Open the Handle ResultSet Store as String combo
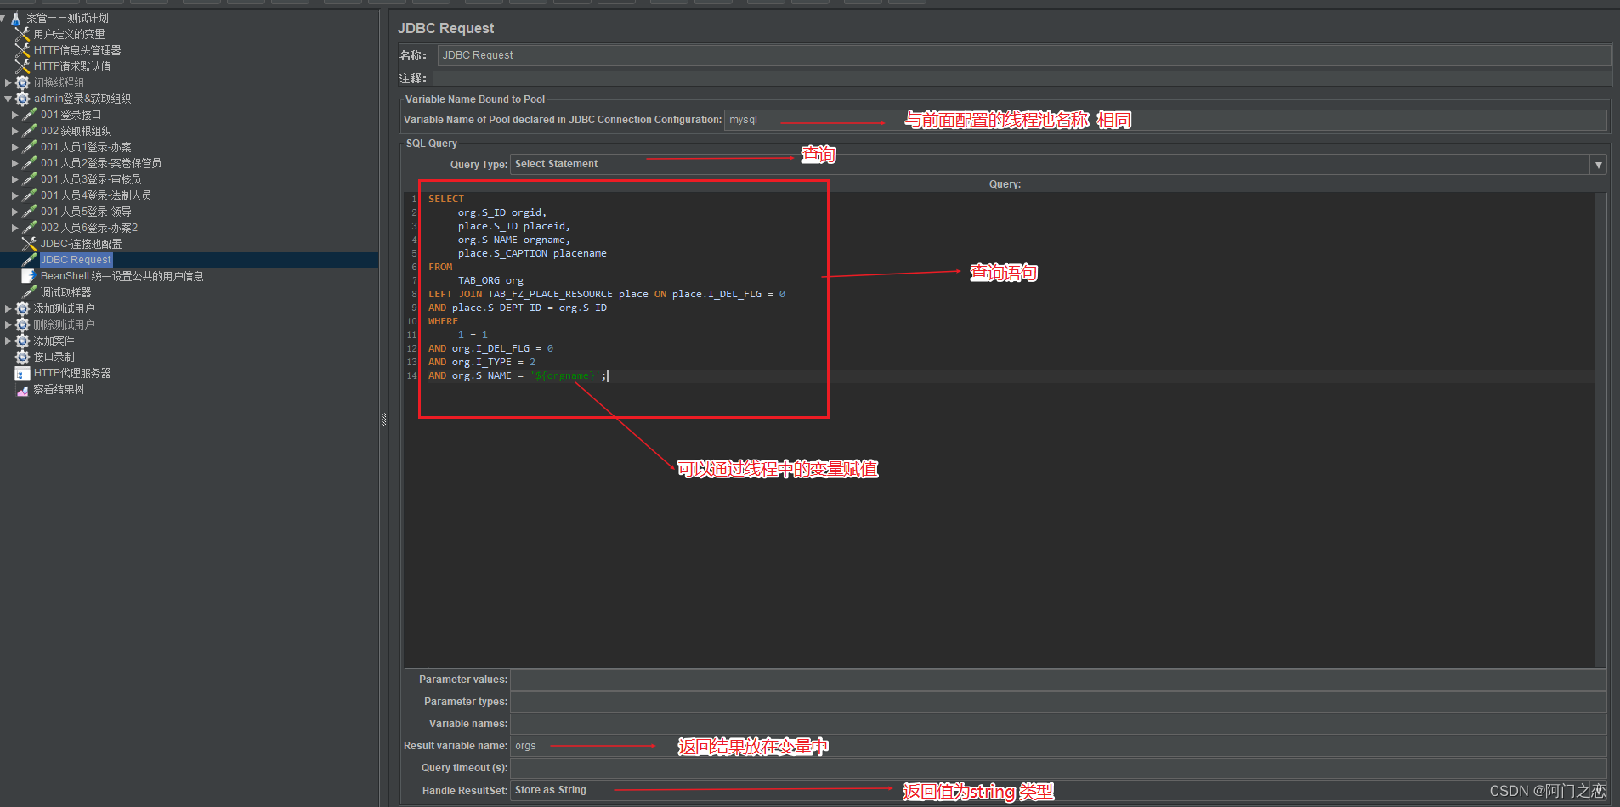 pos(1058,790)
